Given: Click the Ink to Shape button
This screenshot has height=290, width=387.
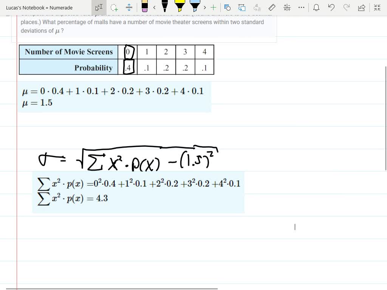Looking at the screenshot, I should [x=242, y=8].
